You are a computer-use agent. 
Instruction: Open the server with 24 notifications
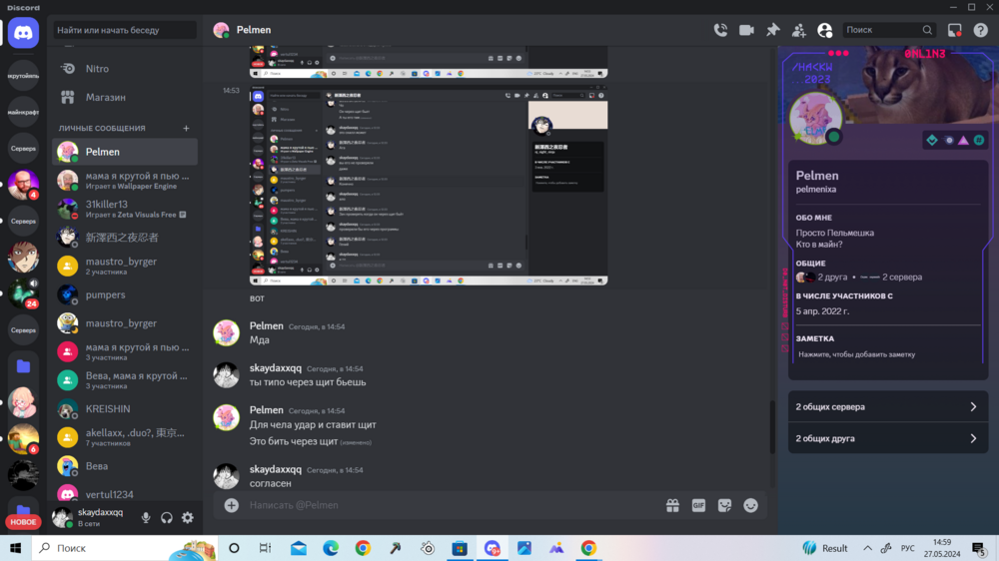pyautogui.click(x=24, y=293)
